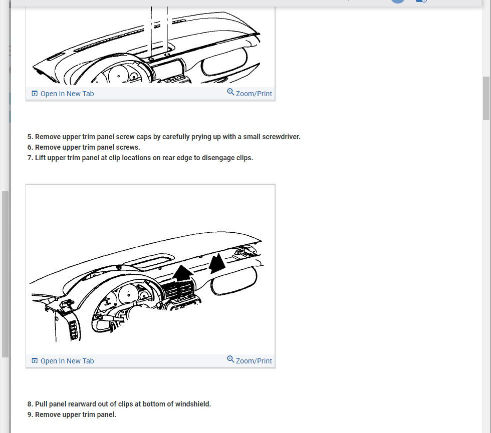Click step 6 'Remove upper trim panel screws'

[84, 147]
